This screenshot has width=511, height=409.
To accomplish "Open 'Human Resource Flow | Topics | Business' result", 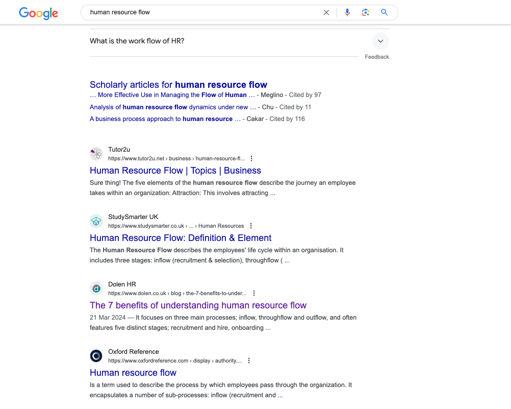I will (x=175, y=171).
